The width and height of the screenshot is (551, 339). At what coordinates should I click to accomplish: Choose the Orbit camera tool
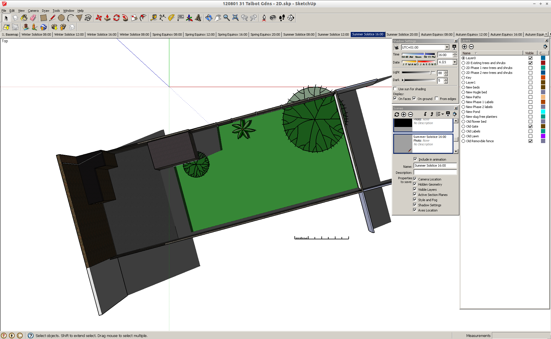tap(209, 18)
